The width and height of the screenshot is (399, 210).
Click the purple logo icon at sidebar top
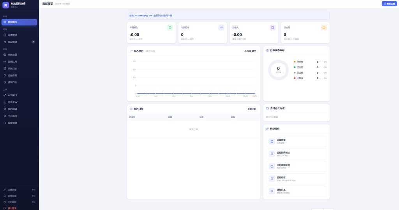coord(5,5)
